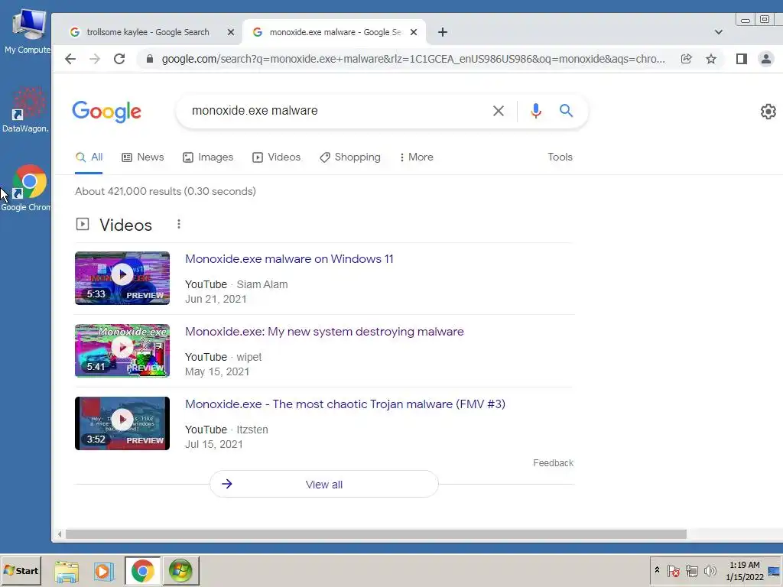Click the Videos section heading
Viewport: 783px width, 587px height.
pos(125,225)
